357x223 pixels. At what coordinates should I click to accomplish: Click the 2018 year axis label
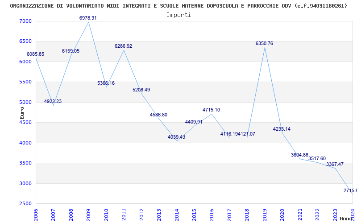(x=247, y=215)
